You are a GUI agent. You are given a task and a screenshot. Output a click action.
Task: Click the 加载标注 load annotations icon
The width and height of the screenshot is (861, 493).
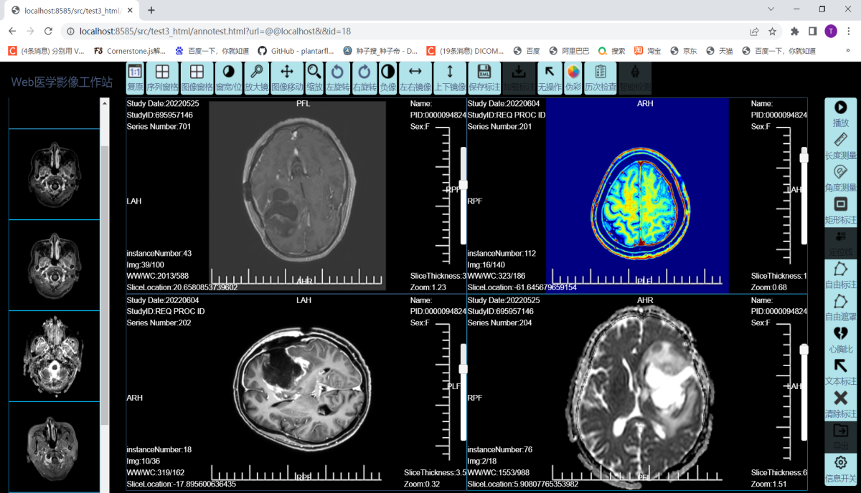(x=519, y=78)
